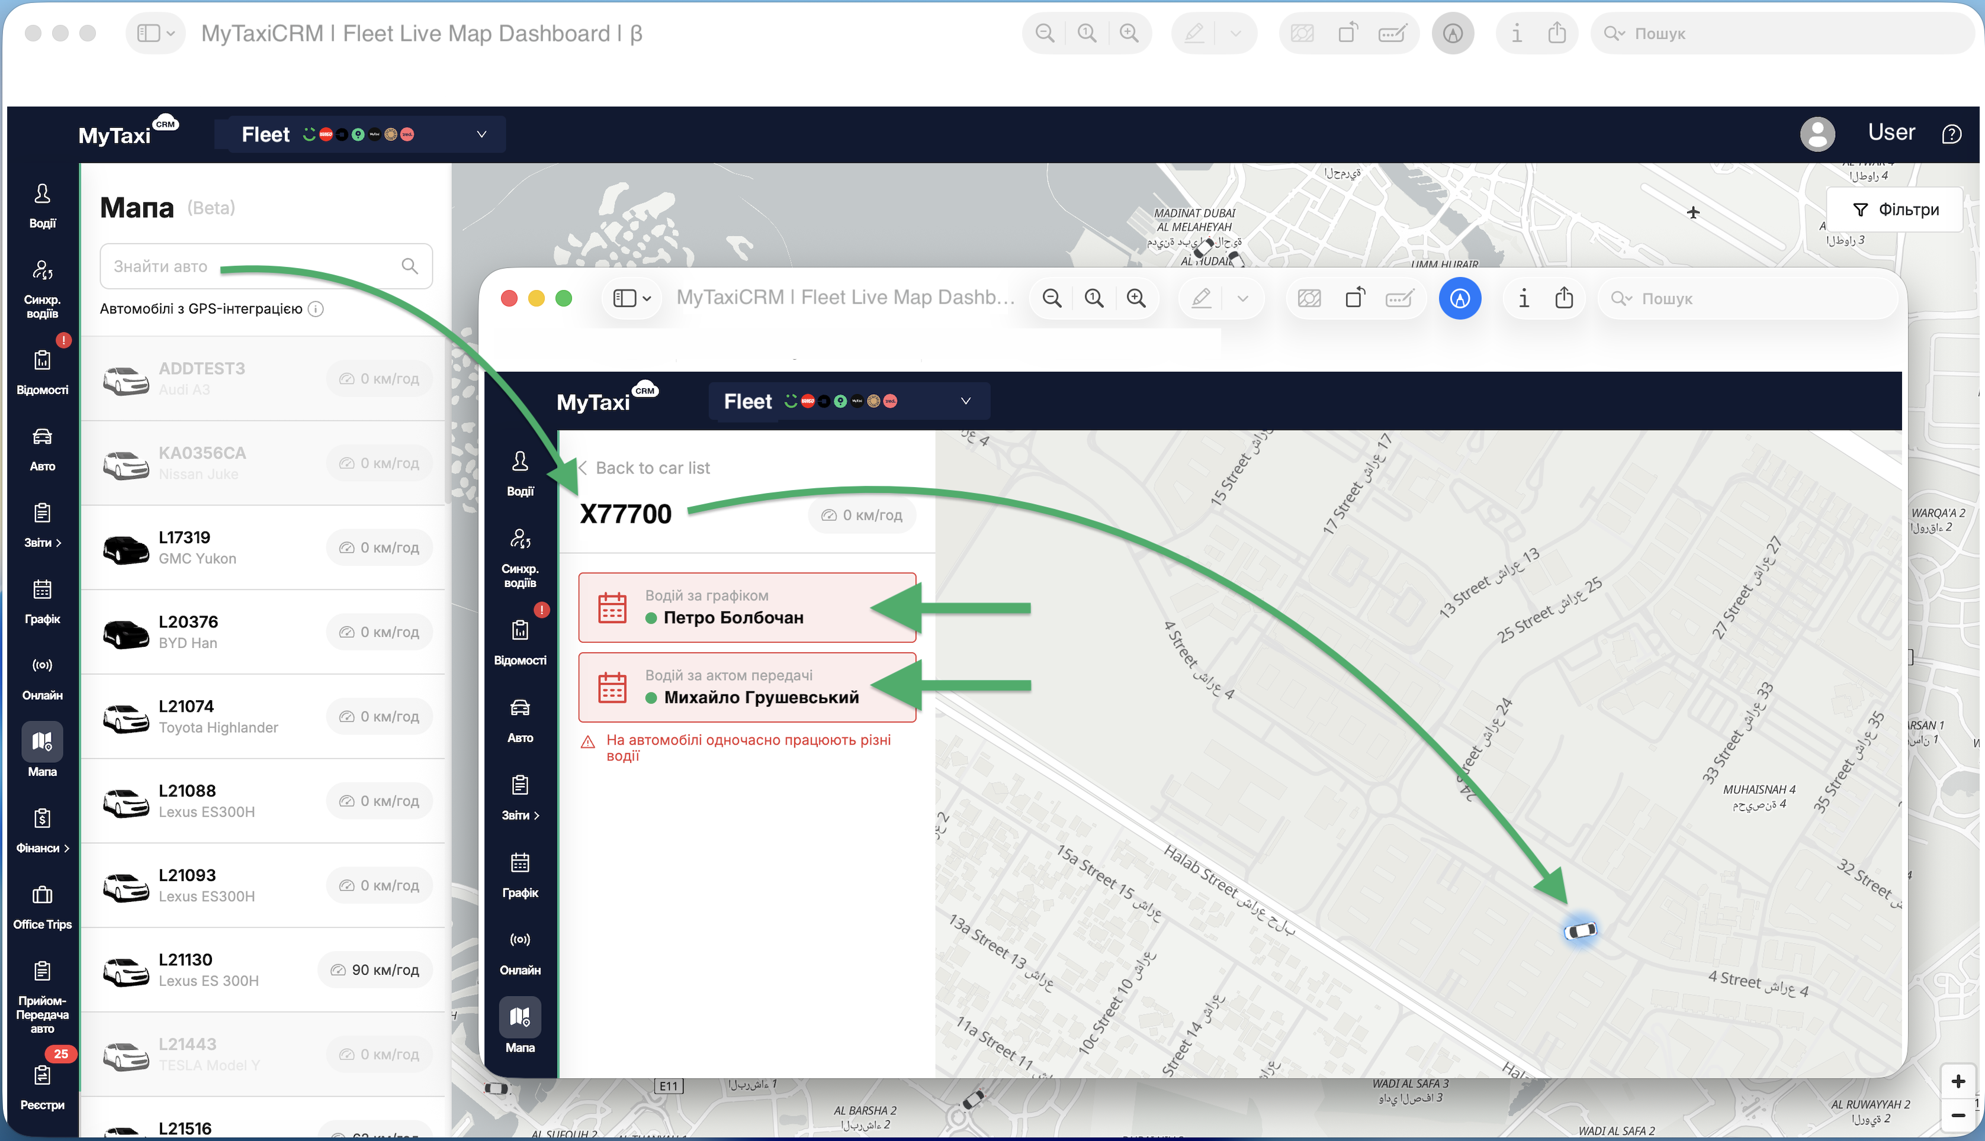Screen dimensions: 1985x1141
Task: Open Графік in inner window sidebar
Action: 520,875
